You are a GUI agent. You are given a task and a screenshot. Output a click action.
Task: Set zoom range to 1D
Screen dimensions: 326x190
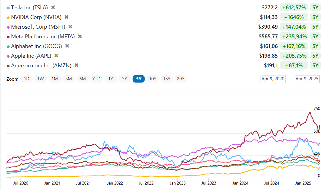[27, 79]
